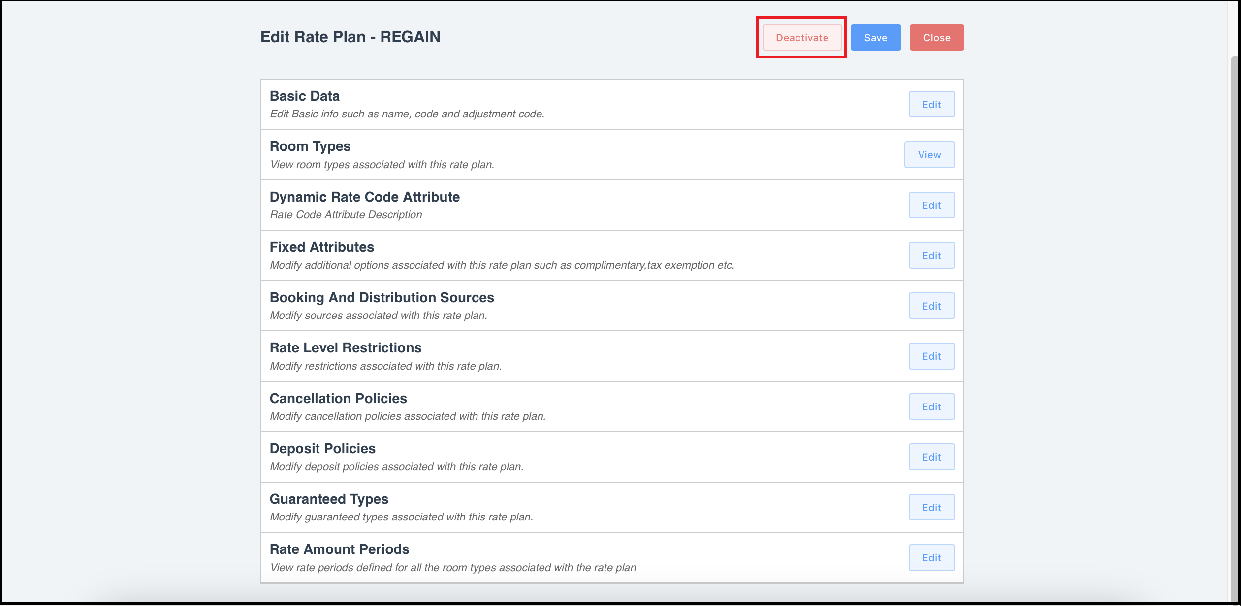
Task: Click the Guaranteed Types heading
Action: click(329, 499)
